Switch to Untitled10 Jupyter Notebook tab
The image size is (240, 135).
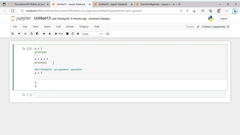(113, 4)
